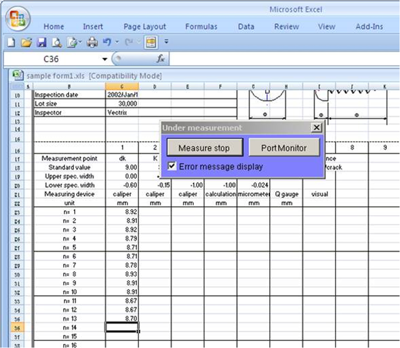
Task: Select column D header
Action: pos(155,86)
